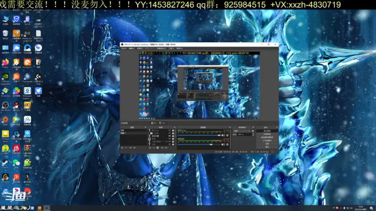Move the selected source up
The height and width of the screenshot is (211, 376).
pyautogui.click(x=162, y=148)
